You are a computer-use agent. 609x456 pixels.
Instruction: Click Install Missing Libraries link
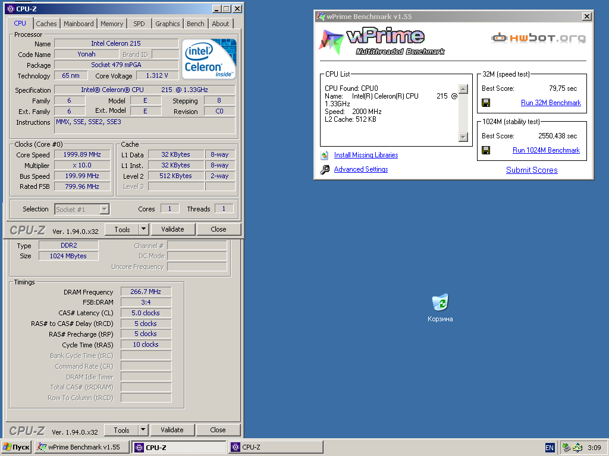[x=366, y=155]
